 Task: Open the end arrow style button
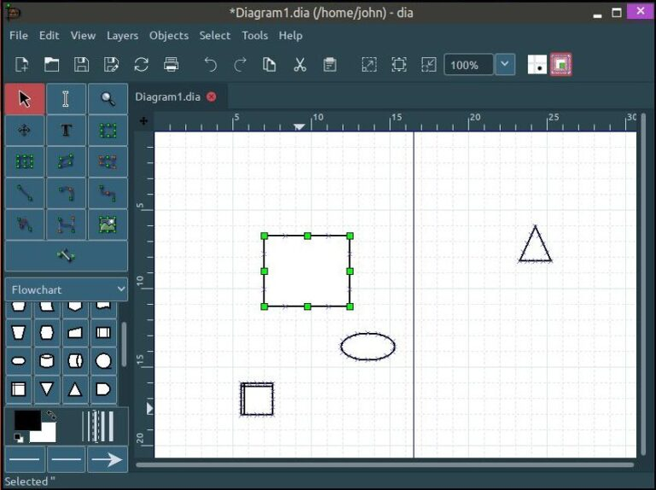click(x=107, y=459)
